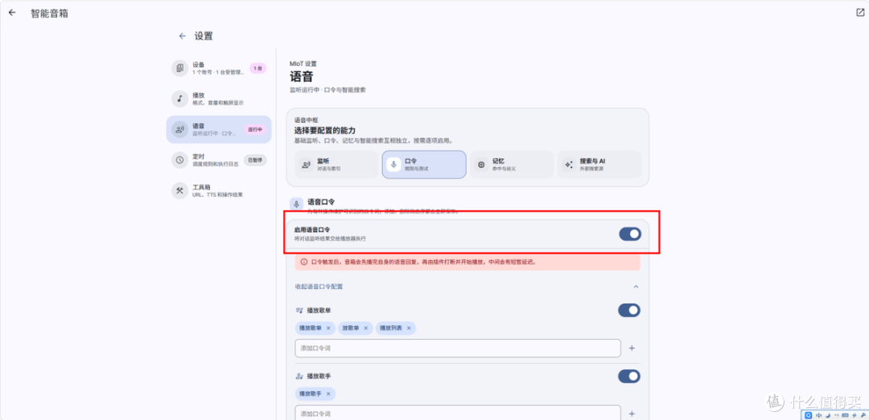869x420 pixels.
Task: Select the 语音 voice icon
Action: 179,129
